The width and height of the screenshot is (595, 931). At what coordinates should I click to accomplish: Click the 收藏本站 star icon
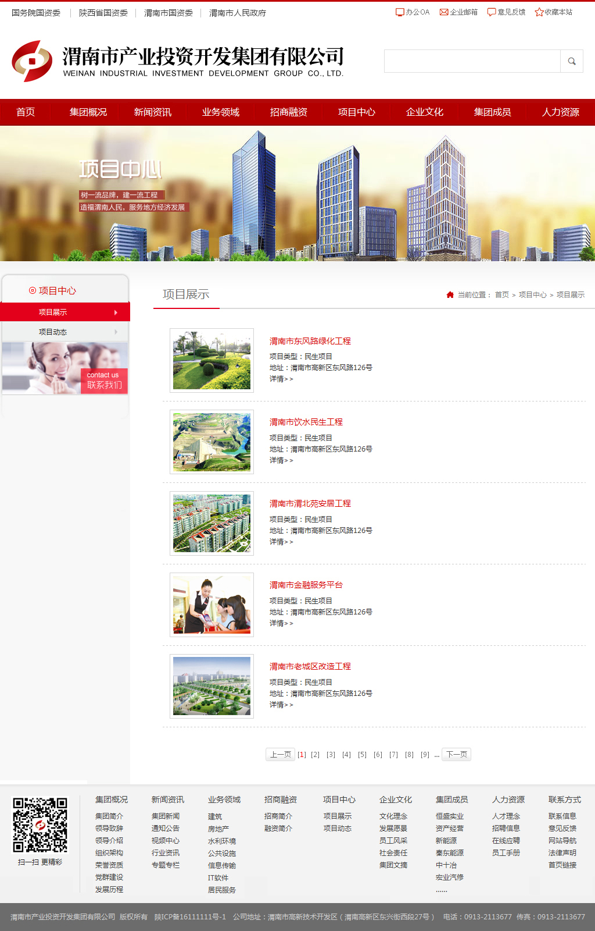point(539,12)
